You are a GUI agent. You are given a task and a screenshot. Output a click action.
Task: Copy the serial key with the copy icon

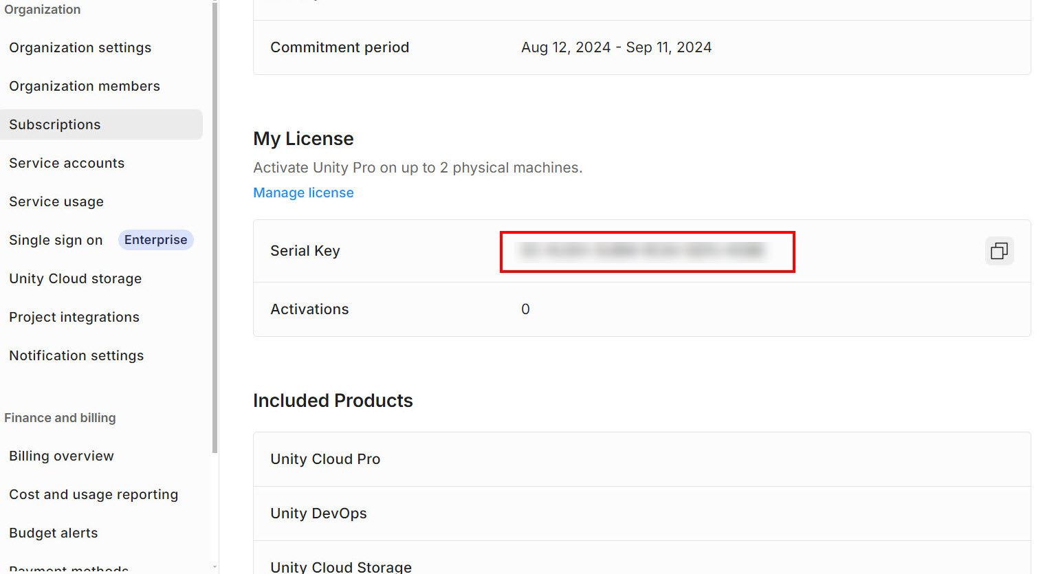pos(999,251)
